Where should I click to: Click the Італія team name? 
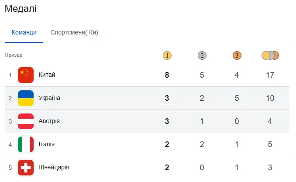click(47, 144)
